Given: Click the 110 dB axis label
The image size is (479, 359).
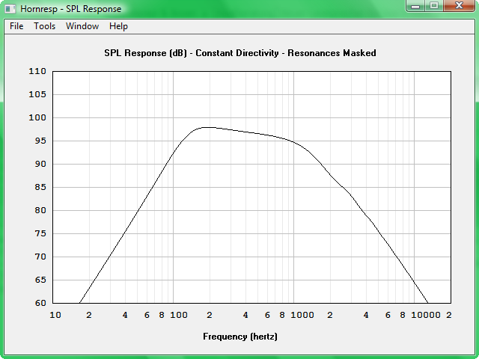Looking at the screenshot, I should point(37,71).
